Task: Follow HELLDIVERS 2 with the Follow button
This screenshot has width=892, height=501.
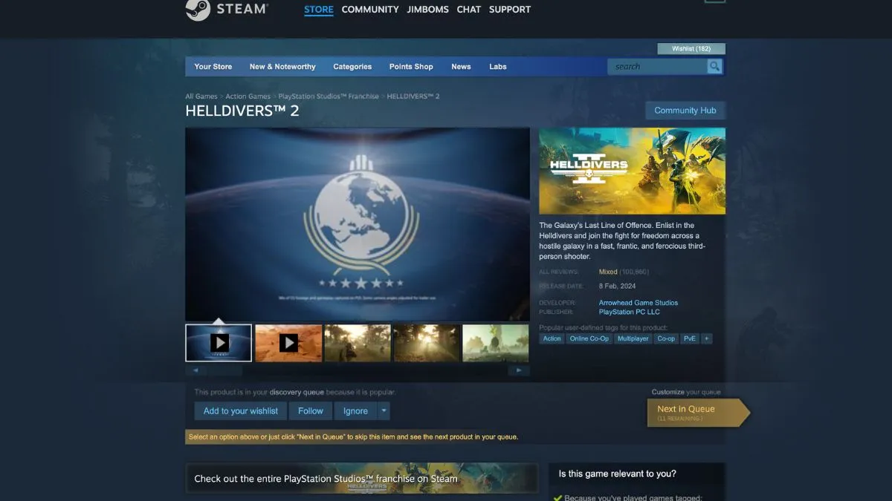Action: coord(310,410)
